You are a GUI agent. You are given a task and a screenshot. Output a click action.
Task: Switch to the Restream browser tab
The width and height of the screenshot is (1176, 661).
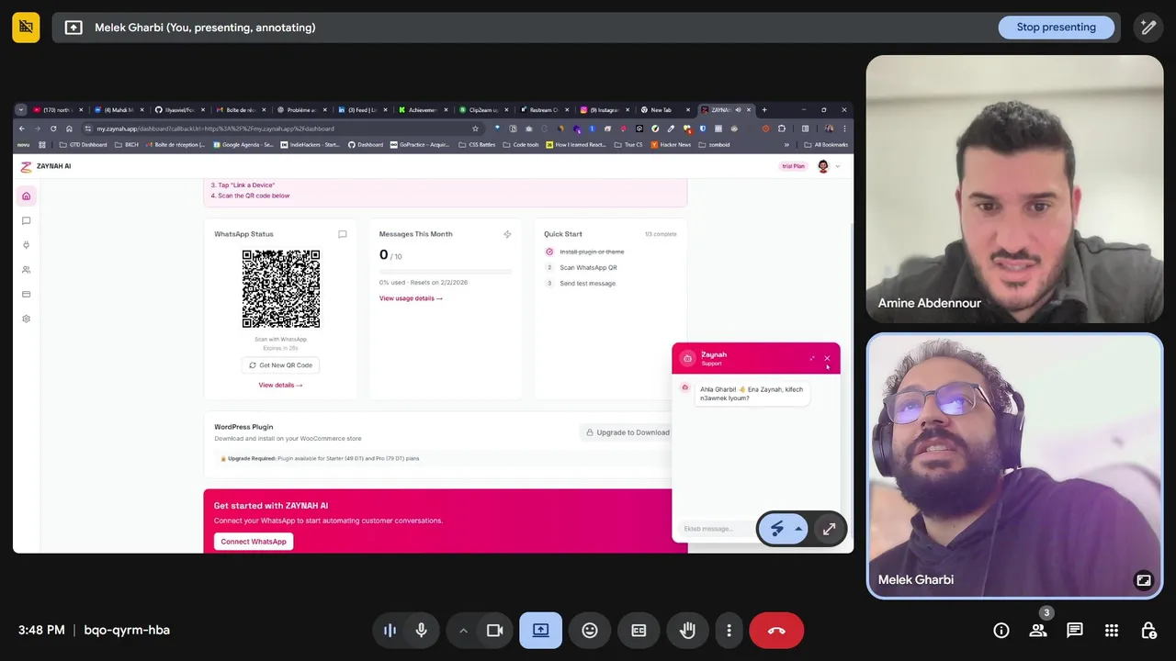[x=544, y=110]
